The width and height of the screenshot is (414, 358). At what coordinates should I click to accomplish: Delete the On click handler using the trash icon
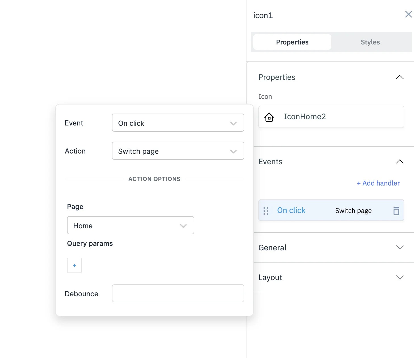pos(396,210)
